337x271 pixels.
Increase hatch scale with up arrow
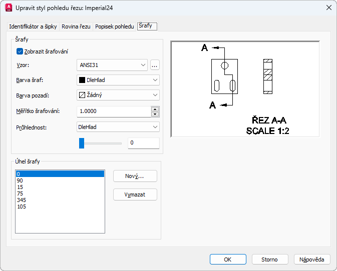pyautogui.click(x=155, y=108)
